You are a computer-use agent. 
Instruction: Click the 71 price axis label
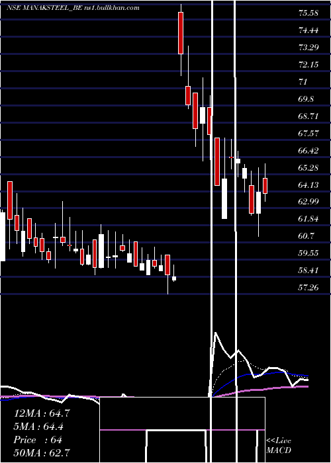[x=303, y=81]
